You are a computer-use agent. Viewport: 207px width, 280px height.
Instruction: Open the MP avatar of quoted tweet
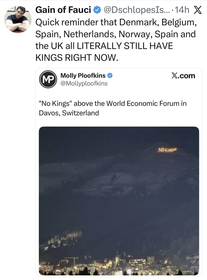coord(47,79)
